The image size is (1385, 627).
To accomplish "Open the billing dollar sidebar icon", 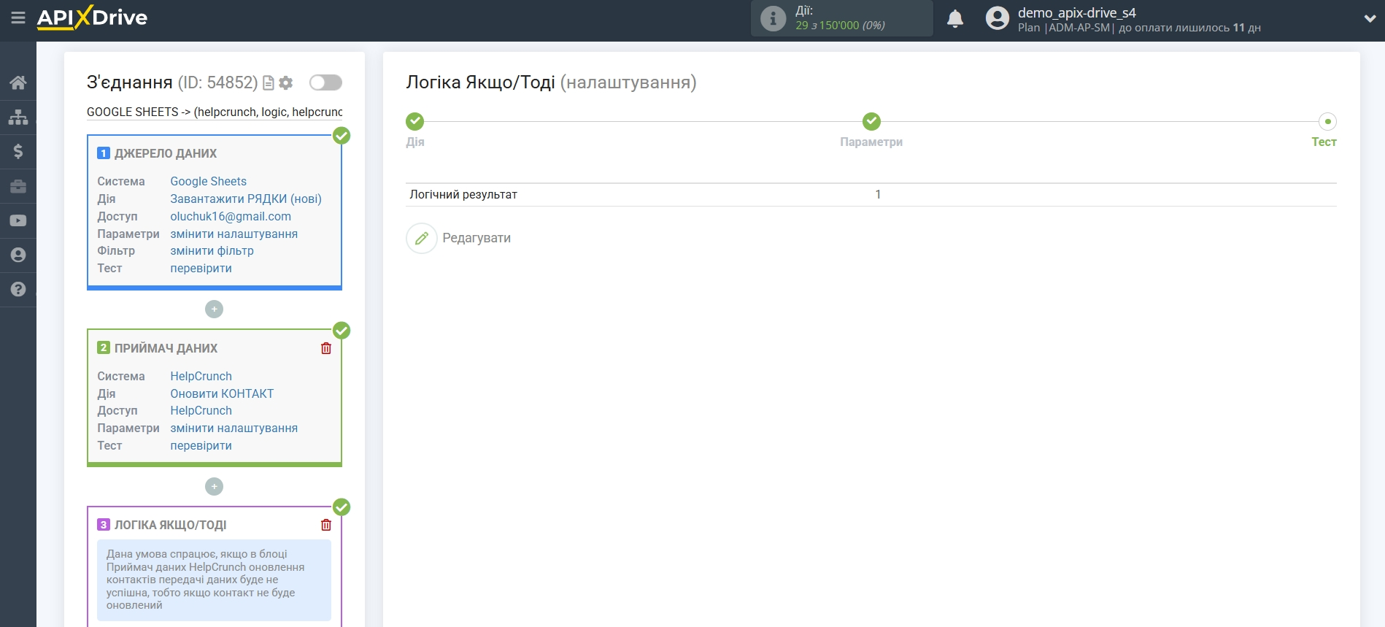I will pos(18,151).
